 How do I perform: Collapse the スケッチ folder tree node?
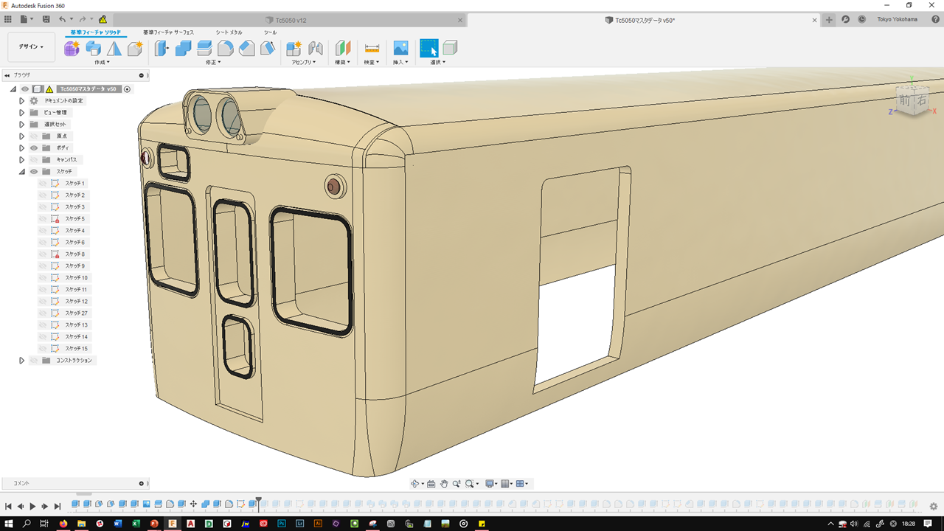point(22,171)
